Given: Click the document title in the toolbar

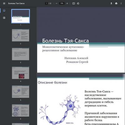Looking at the screenshot, I should click(x=16, y=3).
